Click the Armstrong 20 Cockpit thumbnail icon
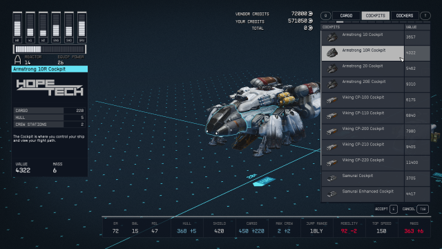Screen dimensions: 442x249 pos(331,68)
